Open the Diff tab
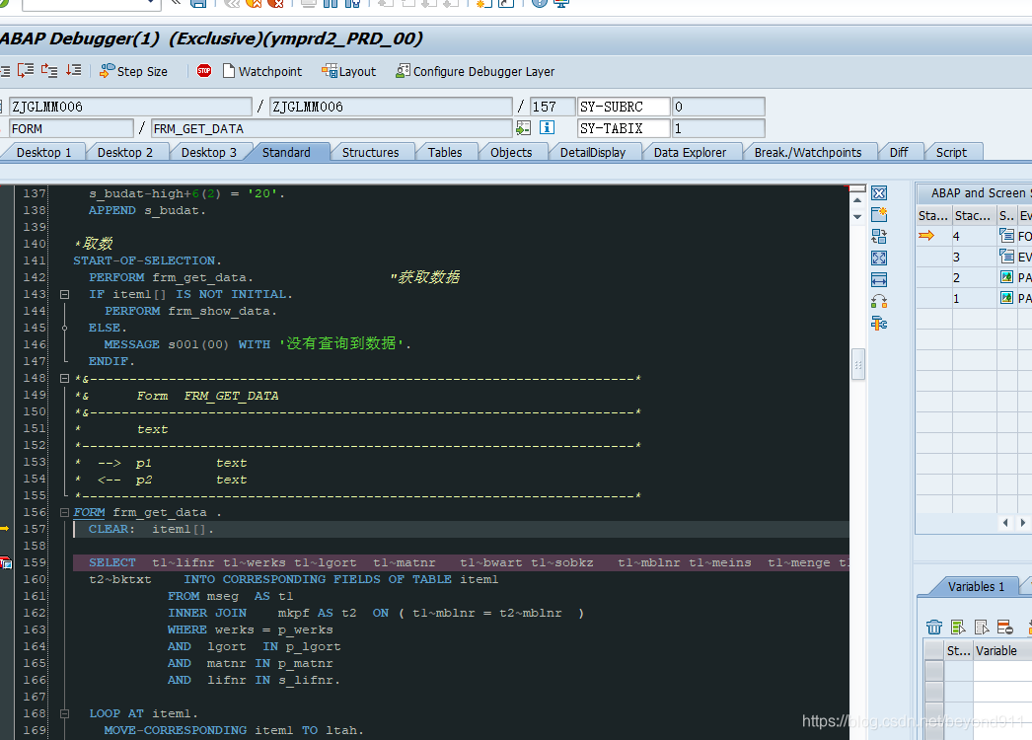Screen dimensions: 1032x740 point(899,152)
